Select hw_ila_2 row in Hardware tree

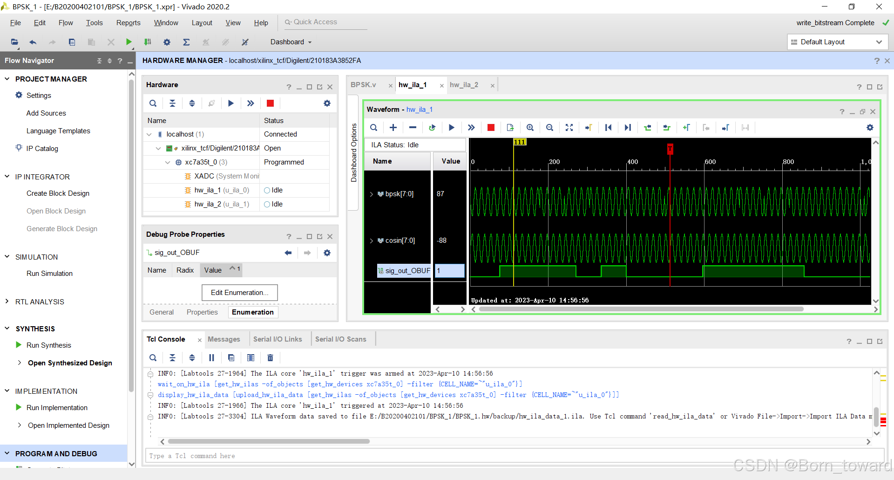pos(236,204)
